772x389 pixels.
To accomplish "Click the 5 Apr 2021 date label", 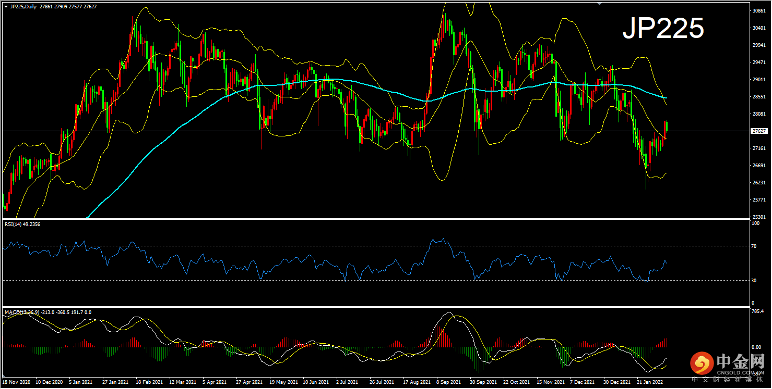I will coord(215,382).
